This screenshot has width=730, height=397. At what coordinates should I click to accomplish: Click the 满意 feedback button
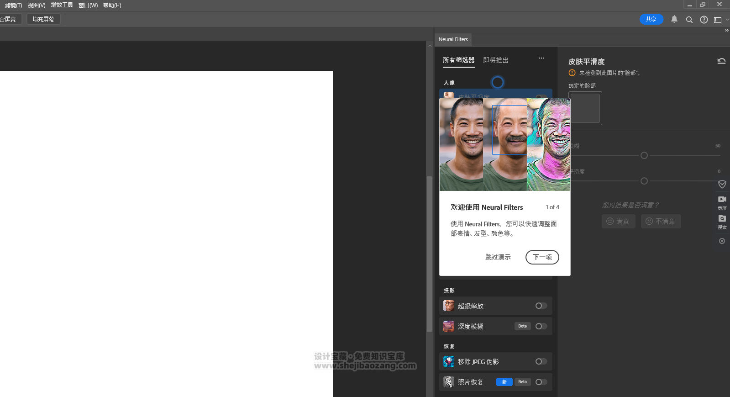(618, 221)
